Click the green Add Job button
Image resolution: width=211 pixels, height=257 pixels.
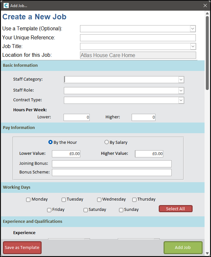coord(183,248)
